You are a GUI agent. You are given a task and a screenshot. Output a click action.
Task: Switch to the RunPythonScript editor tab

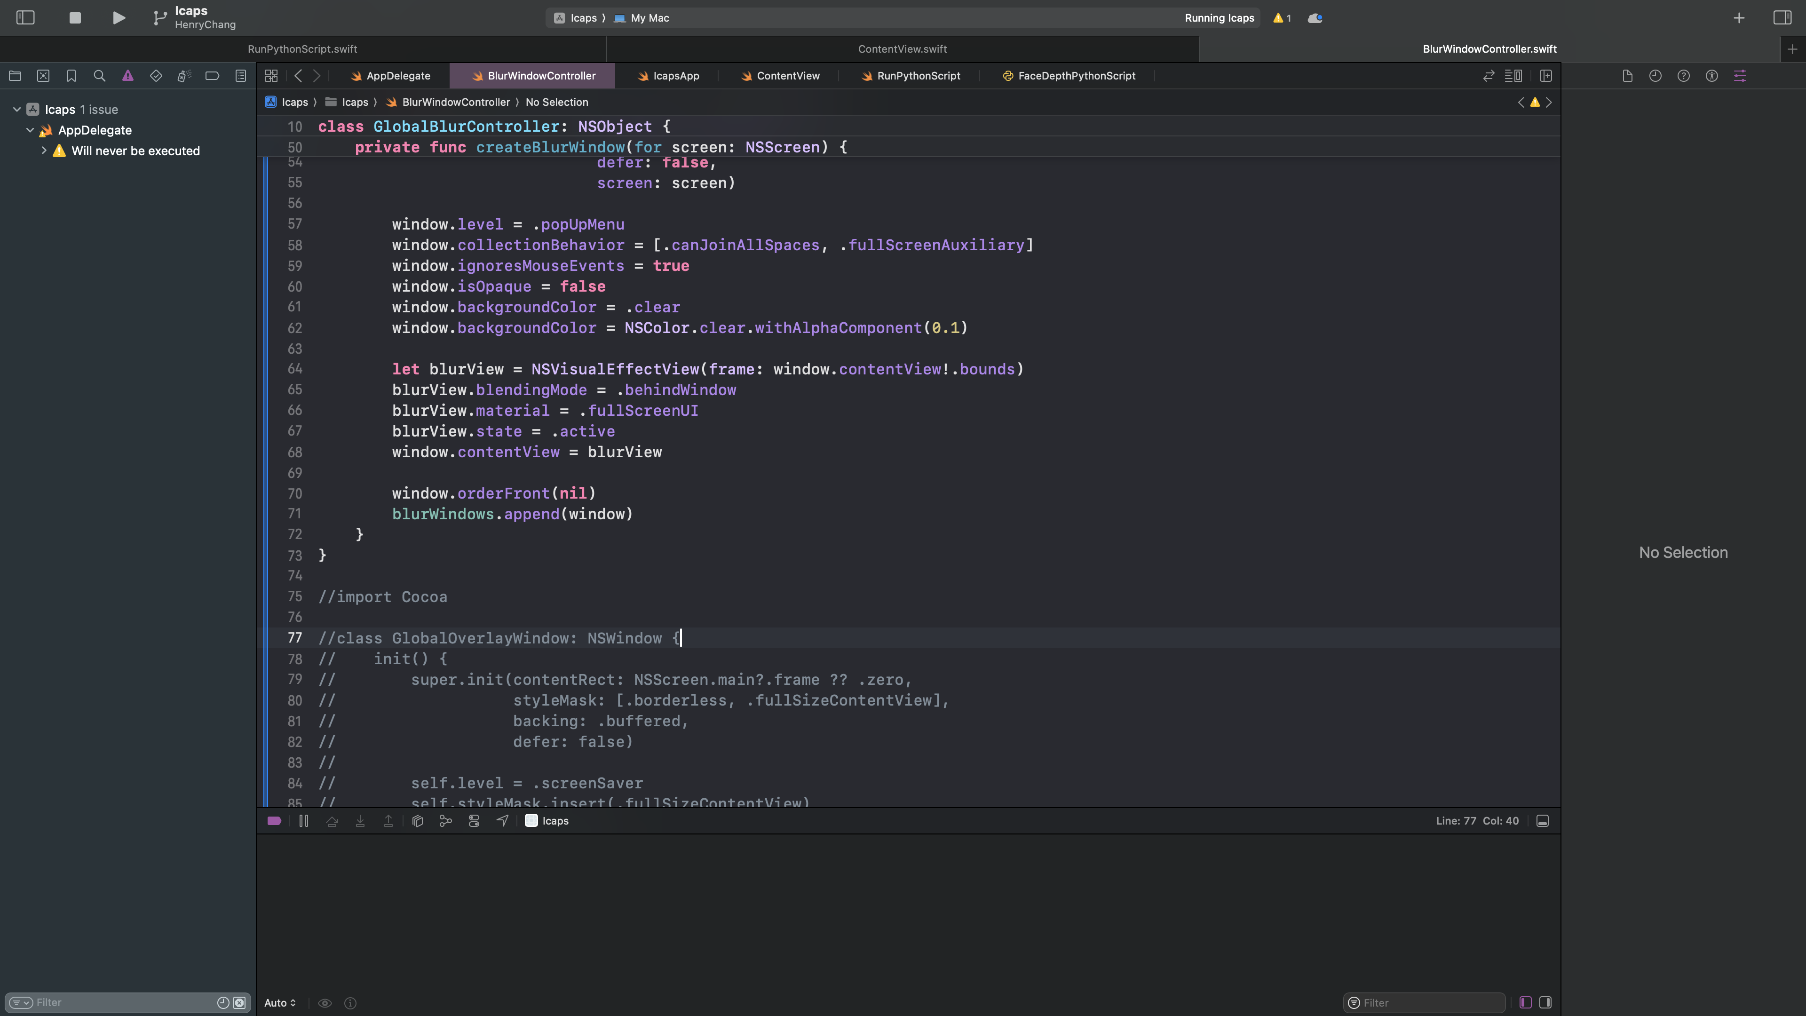pos(910,76)
